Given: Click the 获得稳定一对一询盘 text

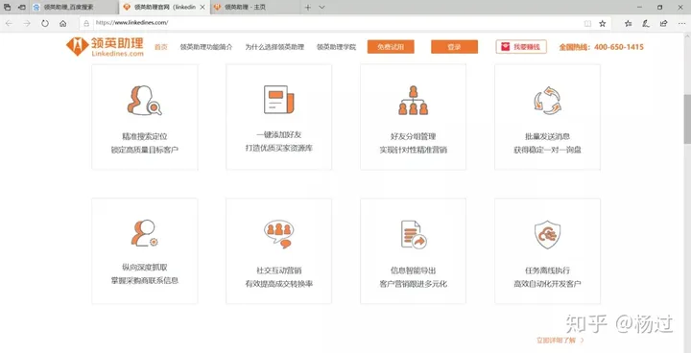Looking at the screenshot, I should [547, 150].
